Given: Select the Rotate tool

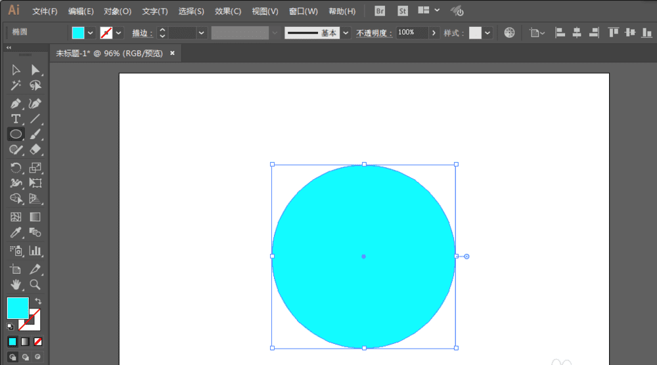Looking at the screenshot, I should [x=16, y=168].
